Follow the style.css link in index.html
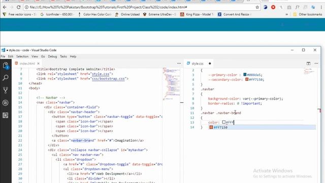 pyautogui.click(x=101, y=74)
